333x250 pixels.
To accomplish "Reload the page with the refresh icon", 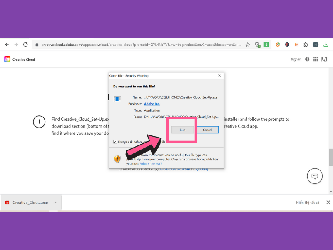I will 26,45.
